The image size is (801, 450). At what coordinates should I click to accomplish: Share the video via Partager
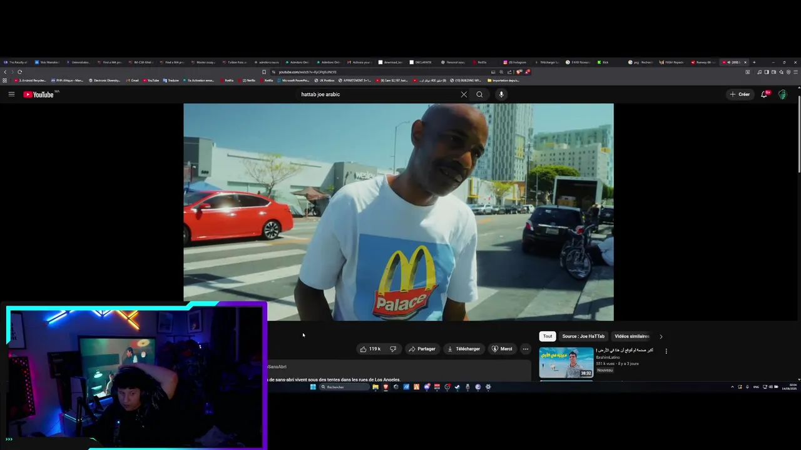[422, 349]
